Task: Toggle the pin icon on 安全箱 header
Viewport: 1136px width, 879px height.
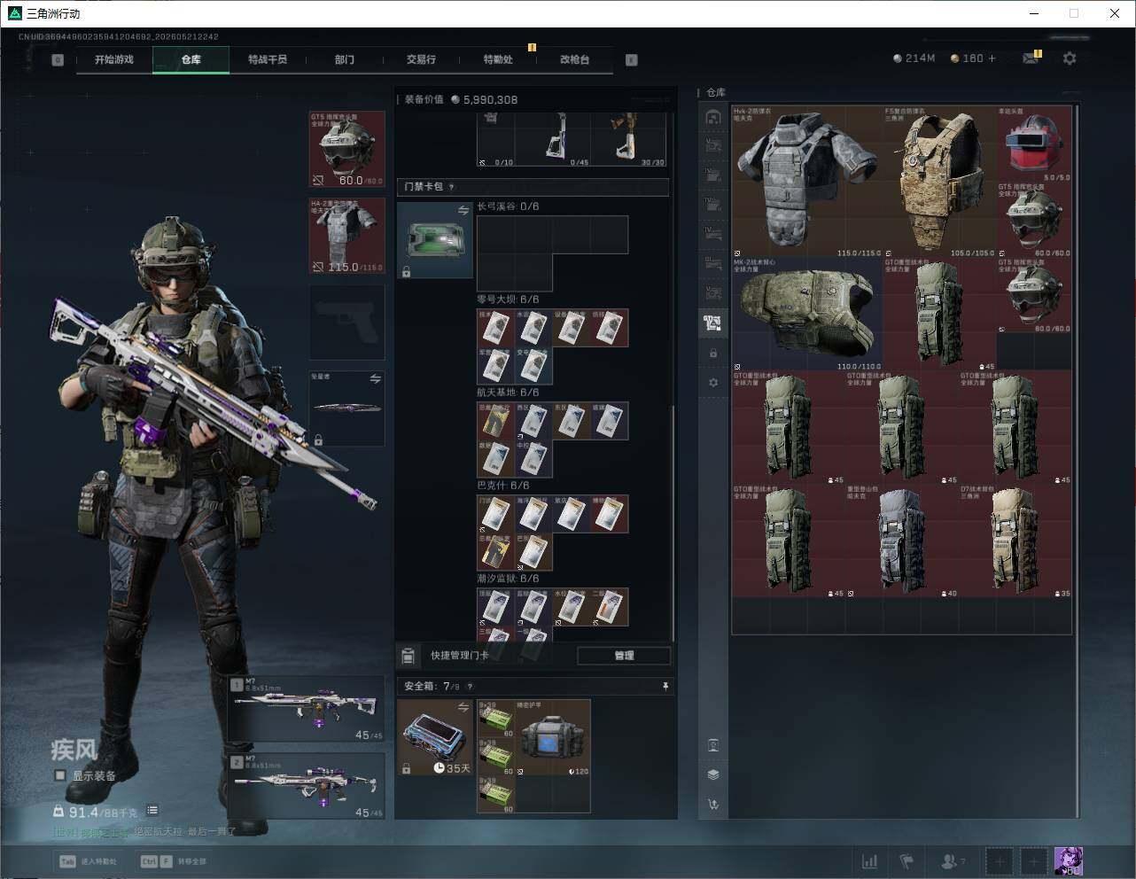Action: (665, 687)
